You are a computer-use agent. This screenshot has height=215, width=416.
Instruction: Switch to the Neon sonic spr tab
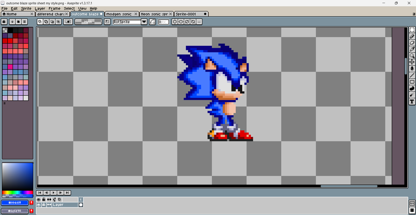coord(157,14)
